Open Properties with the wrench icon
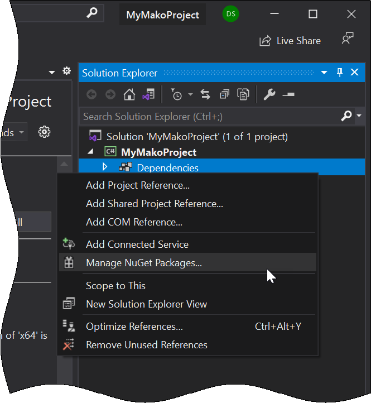The width and height of the screenshot is (371, 403). coord(269,95)
